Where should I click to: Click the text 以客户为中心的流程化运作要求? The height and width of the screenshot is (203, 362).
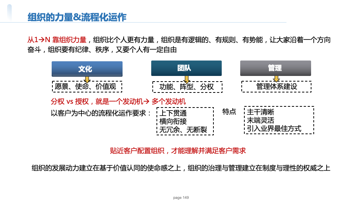101,113
